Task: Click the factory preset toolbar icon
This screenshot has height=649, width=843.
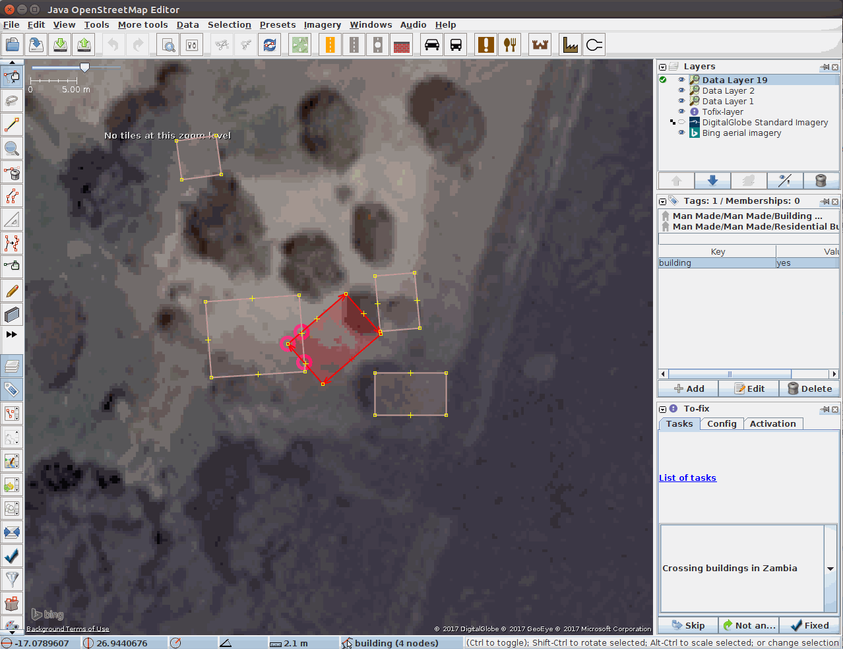Action: pos(570,45)
